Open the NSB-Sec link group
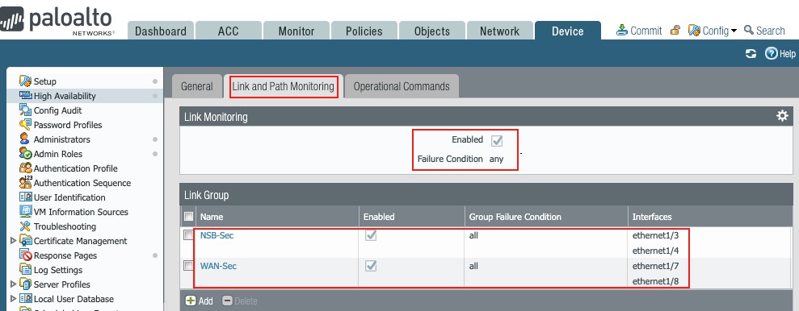 [x=217, y=235]
